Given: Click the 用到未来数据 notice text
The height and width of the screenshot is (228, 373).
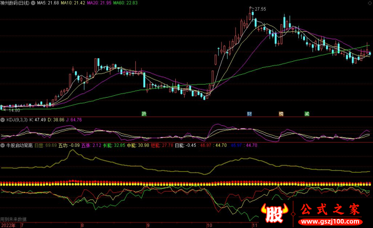Looking at the screenshot, I should coord(14,219).
